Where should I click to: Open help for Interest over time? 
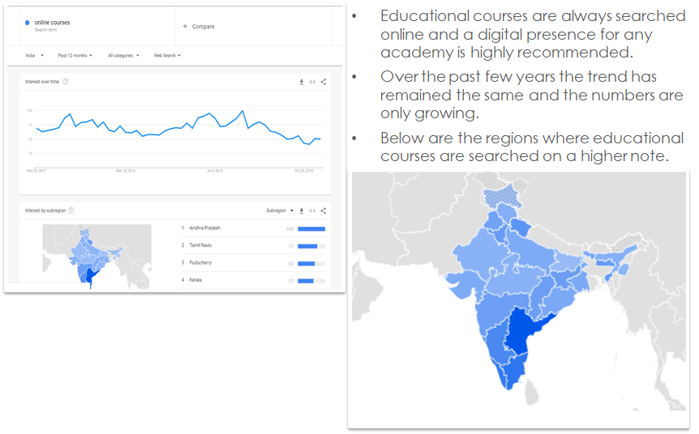(x=66, y=82)
